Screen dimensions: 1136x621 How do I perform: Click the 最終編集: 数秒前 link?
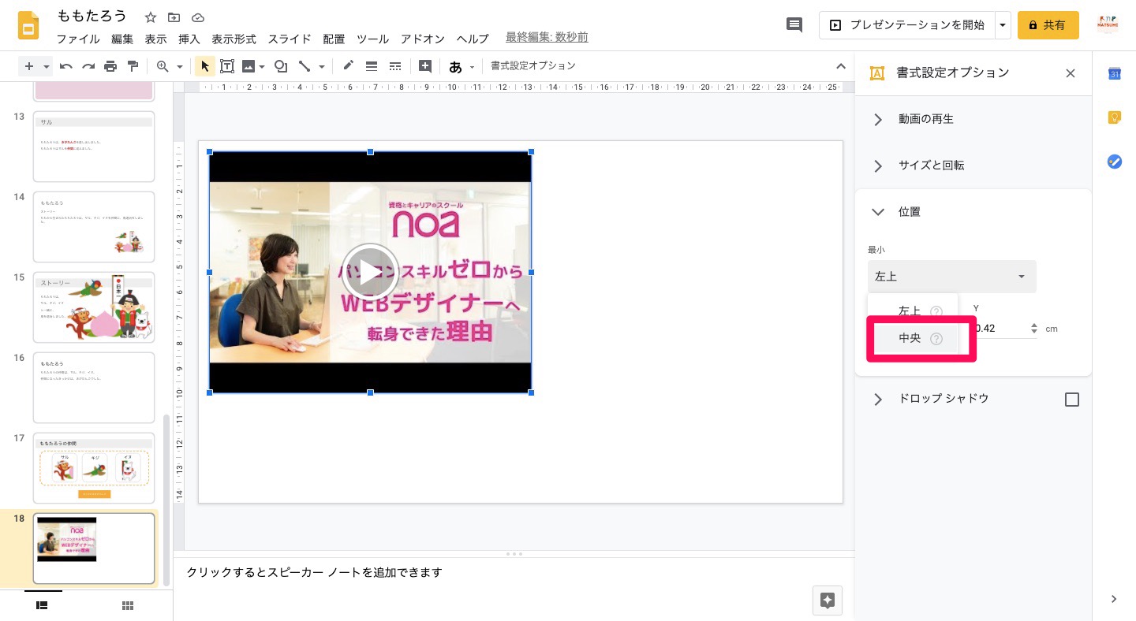(x=547, y=38)
